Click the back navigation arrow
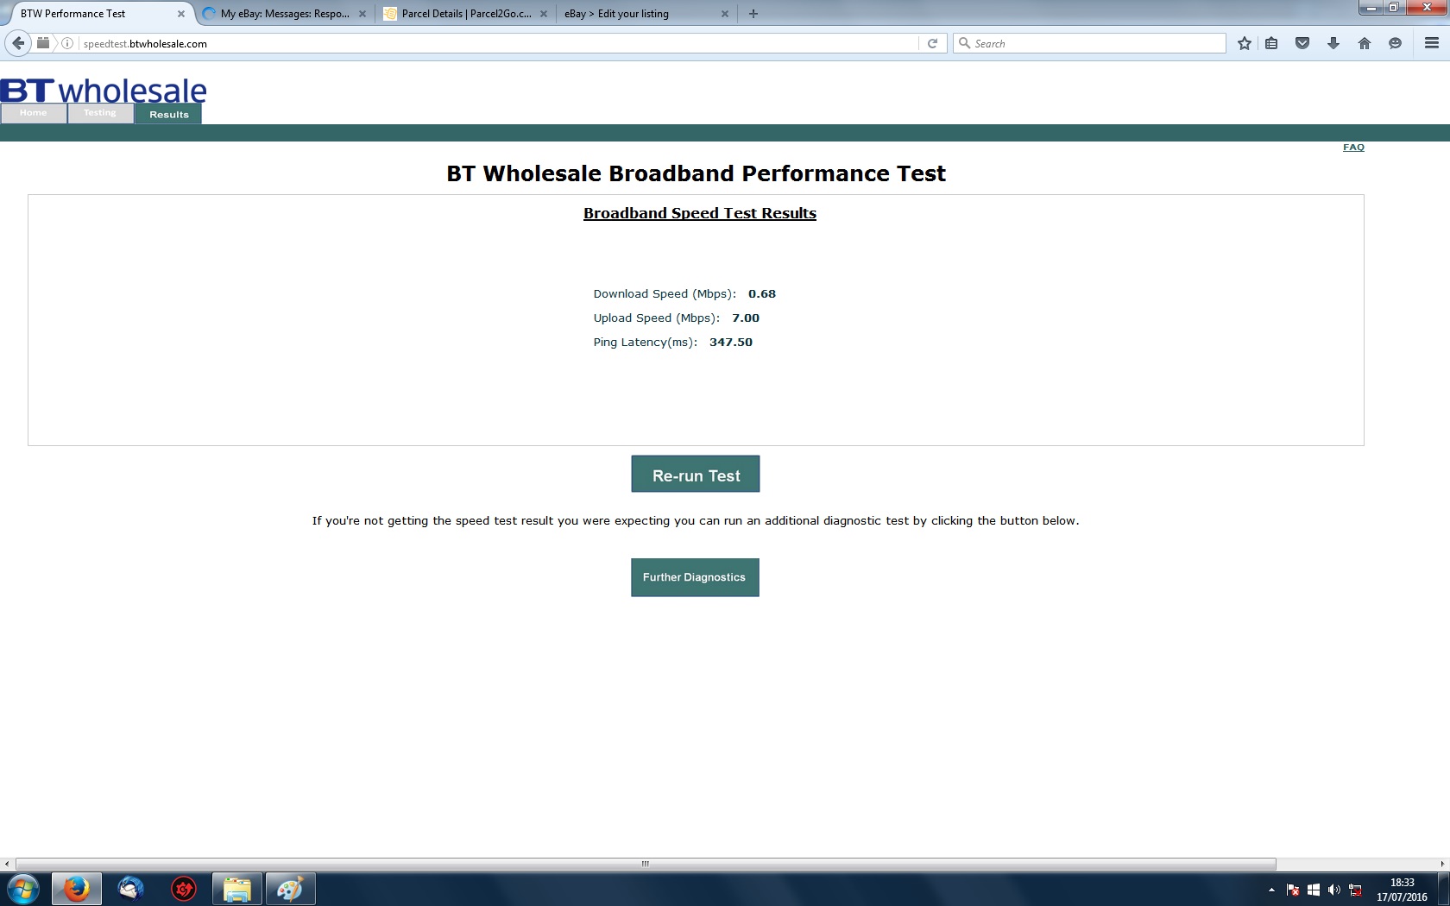 [x=16, y=43]
